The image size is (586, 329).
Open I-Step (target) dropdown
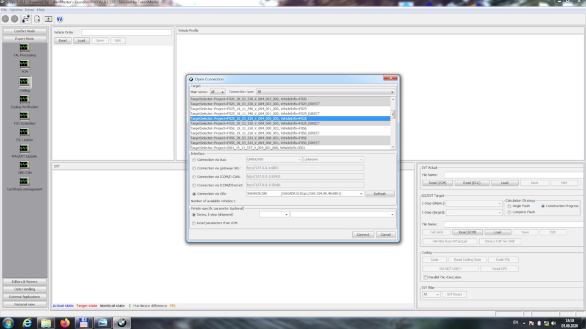point(474,212)
